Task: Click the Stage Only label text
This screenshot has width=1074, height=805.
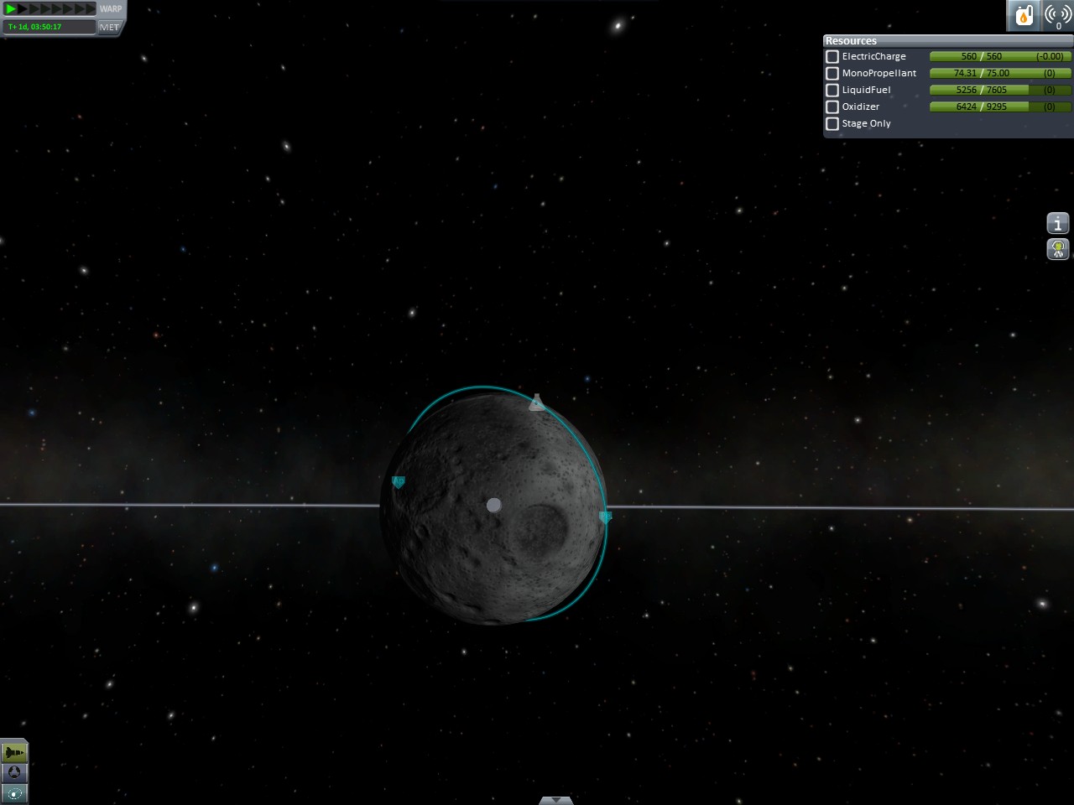Action: pos(867,123)
